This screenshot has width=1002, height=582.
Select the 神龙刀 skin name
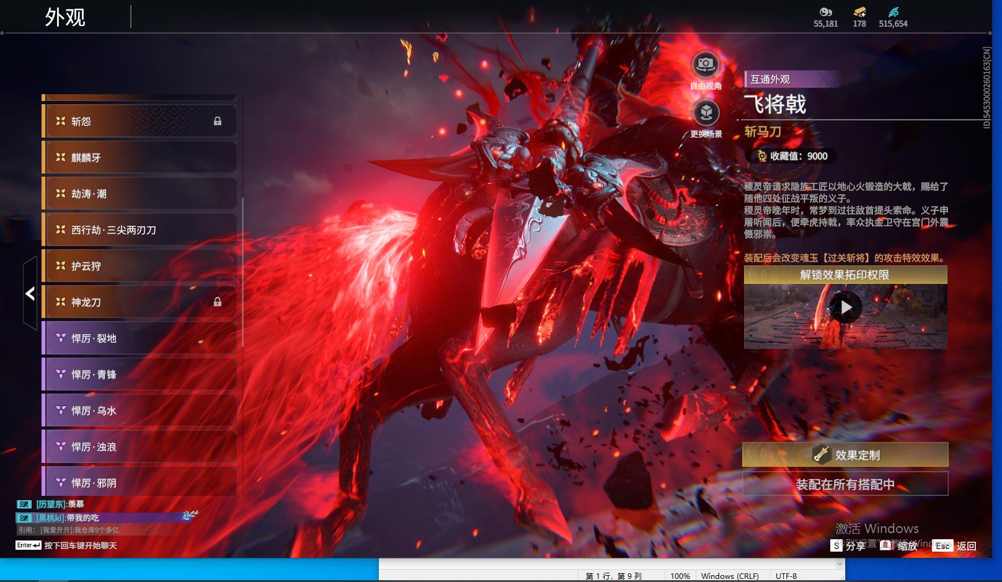pos(86,302)
